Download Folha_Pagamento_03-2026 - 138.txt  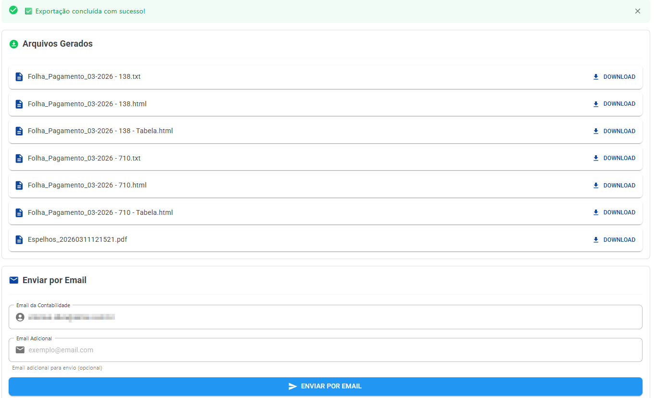614,77
